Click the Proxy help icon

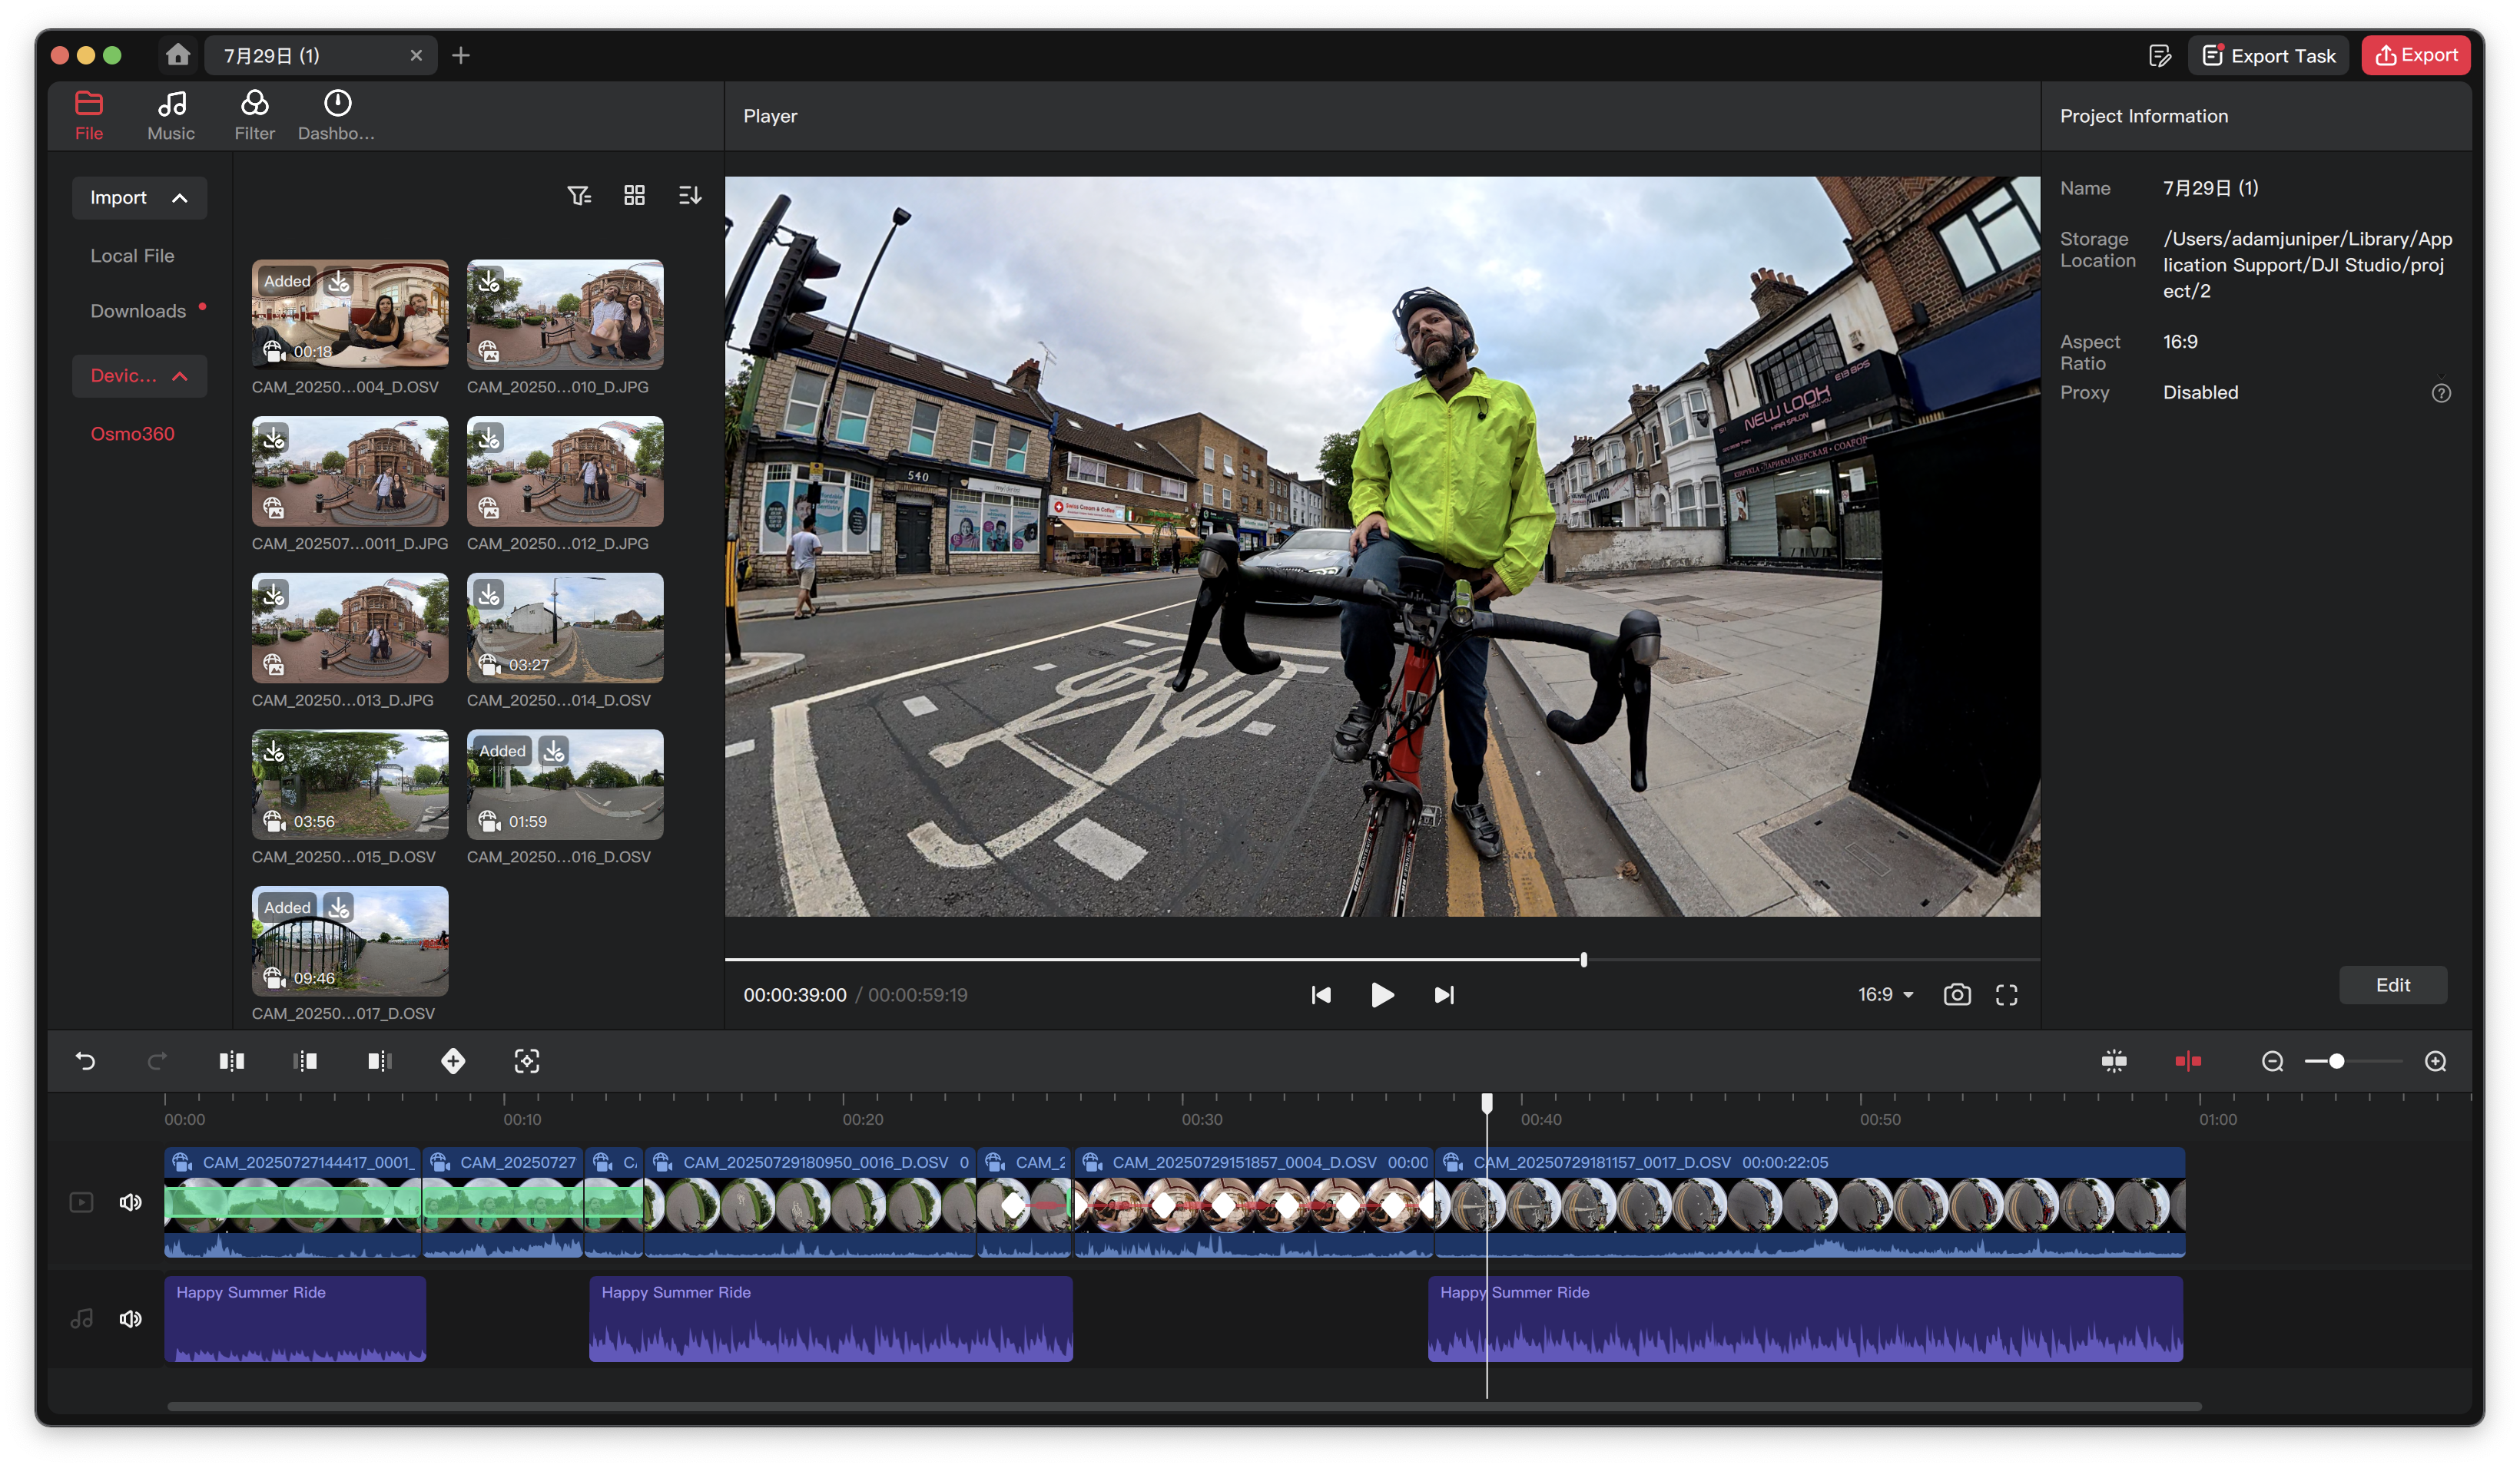pos(2441,393)
